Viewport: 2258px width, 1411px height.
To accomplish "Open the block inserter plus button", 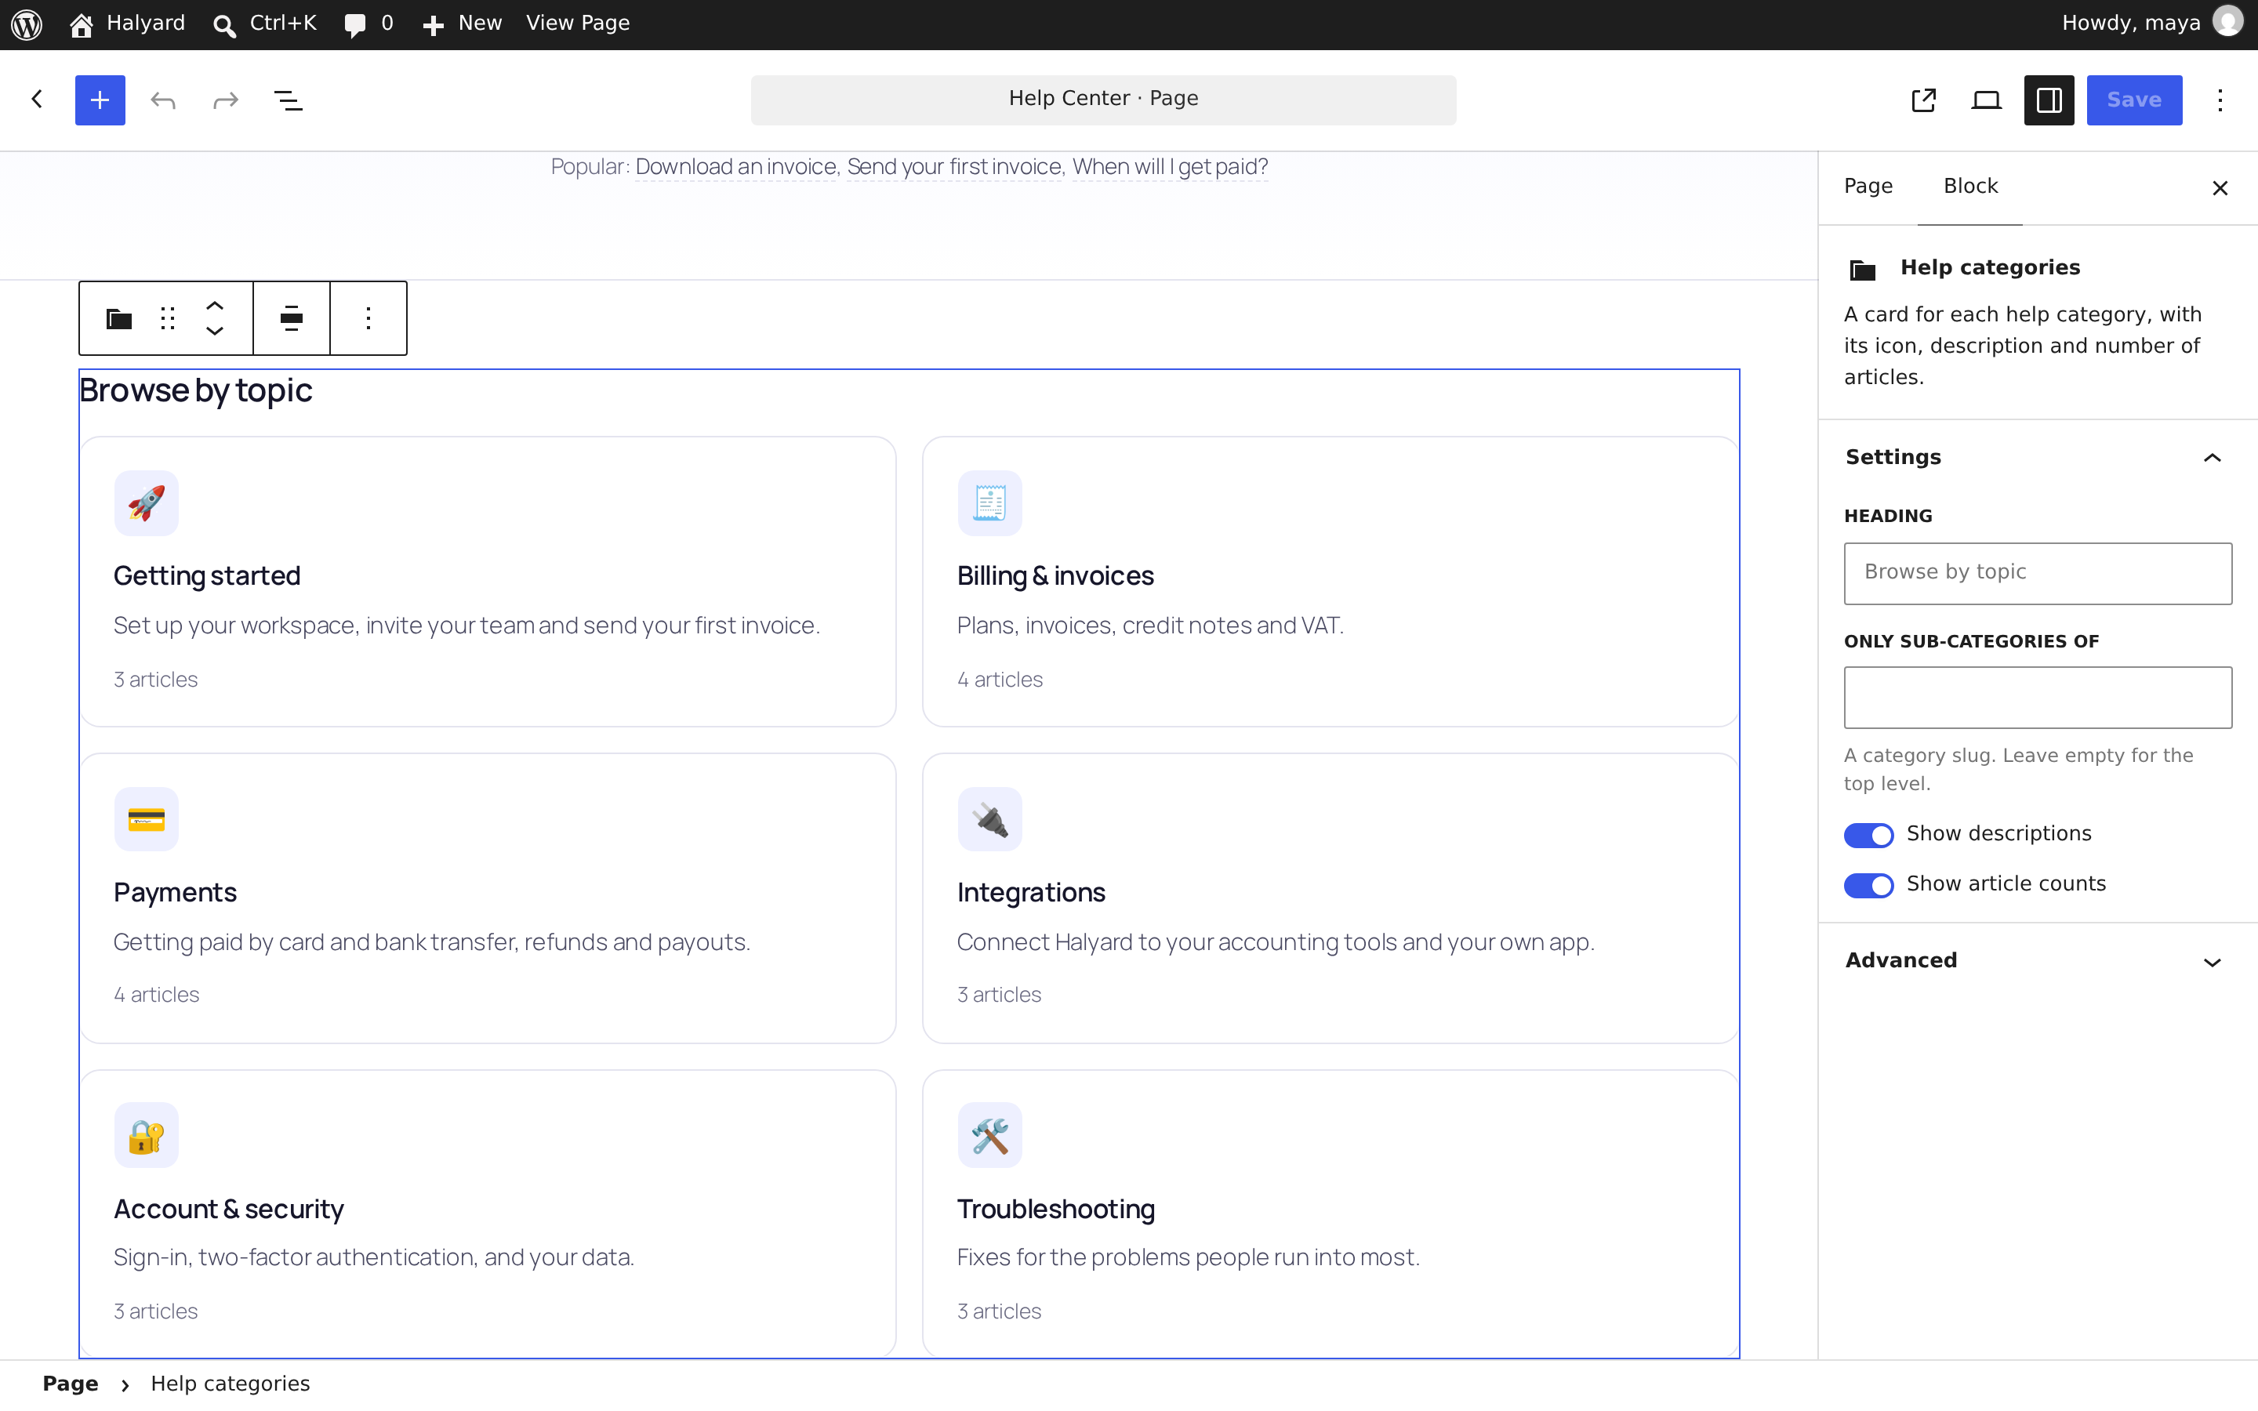I will click(100, 100).
